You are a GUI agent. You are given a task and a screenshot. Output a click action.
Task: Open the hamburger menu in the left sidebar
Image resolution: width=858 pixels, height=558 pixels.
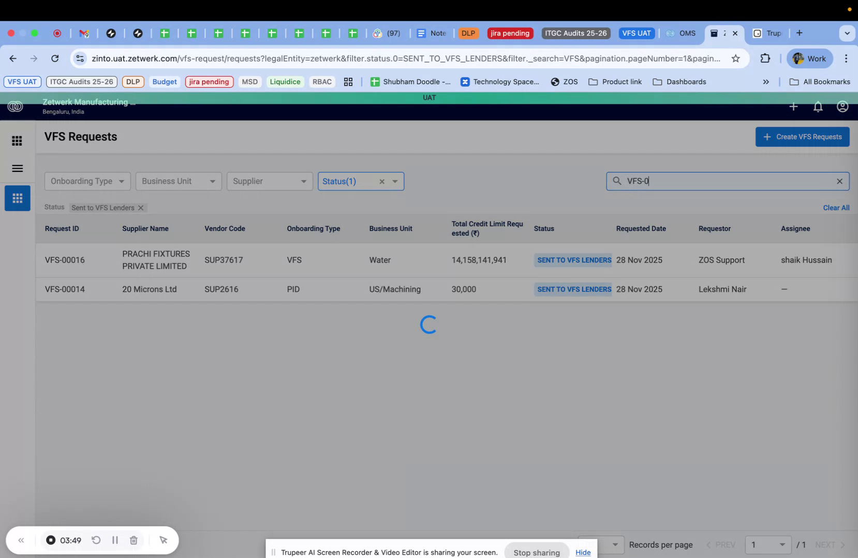coord(17,168)
